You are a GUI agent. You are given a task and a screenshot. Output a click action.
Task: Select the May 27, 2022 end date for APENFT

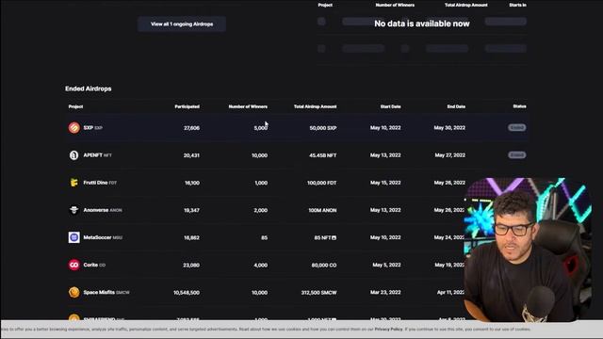(x=450, y=155)
